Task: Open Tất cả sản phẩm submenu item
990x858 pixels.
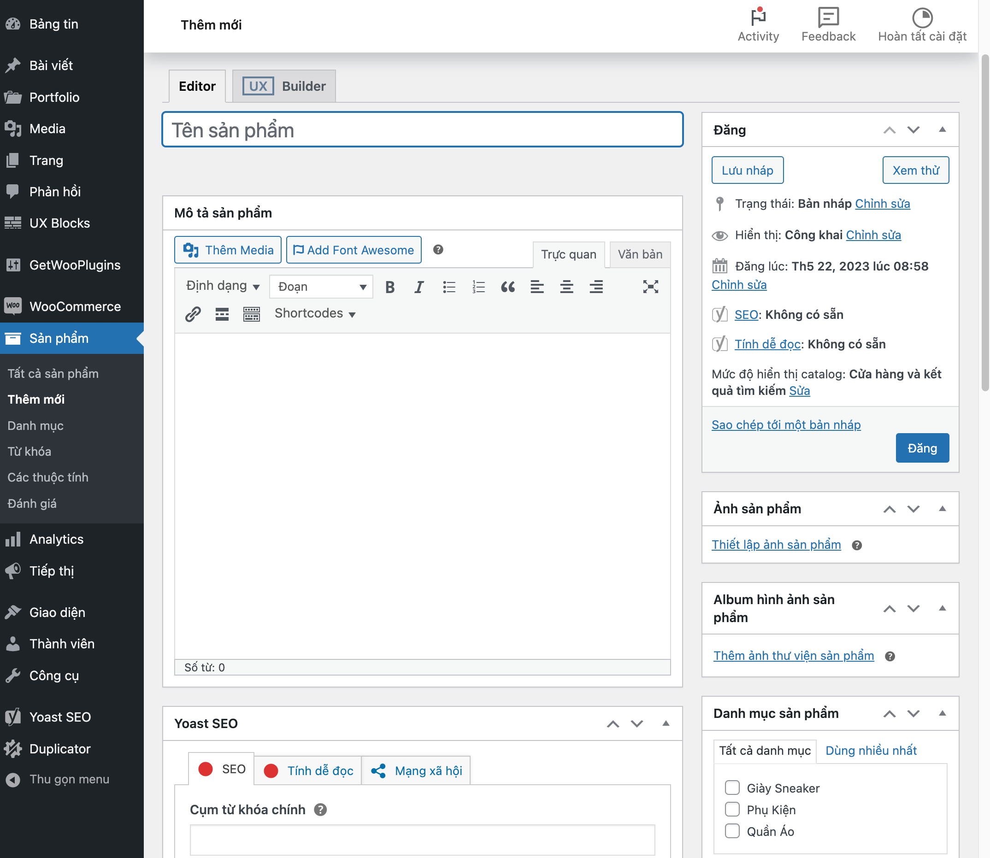Action: coord(53,373)
